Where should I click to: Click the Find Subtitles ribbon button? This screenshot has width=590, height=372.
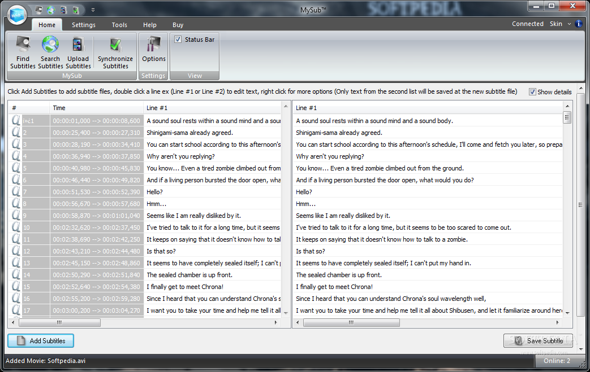(x=23, y=52)
